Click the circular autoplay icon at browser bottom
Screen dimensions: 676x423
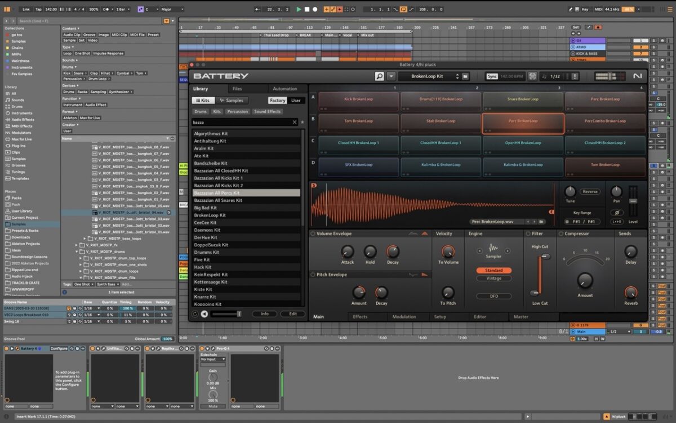195,314
